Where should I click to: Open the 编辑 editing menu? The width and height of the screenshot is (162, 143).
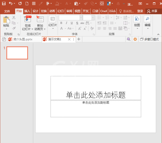click(147, 22)
